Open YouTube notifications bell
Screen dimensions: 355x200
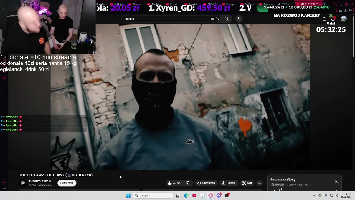(x=333, y=19)
